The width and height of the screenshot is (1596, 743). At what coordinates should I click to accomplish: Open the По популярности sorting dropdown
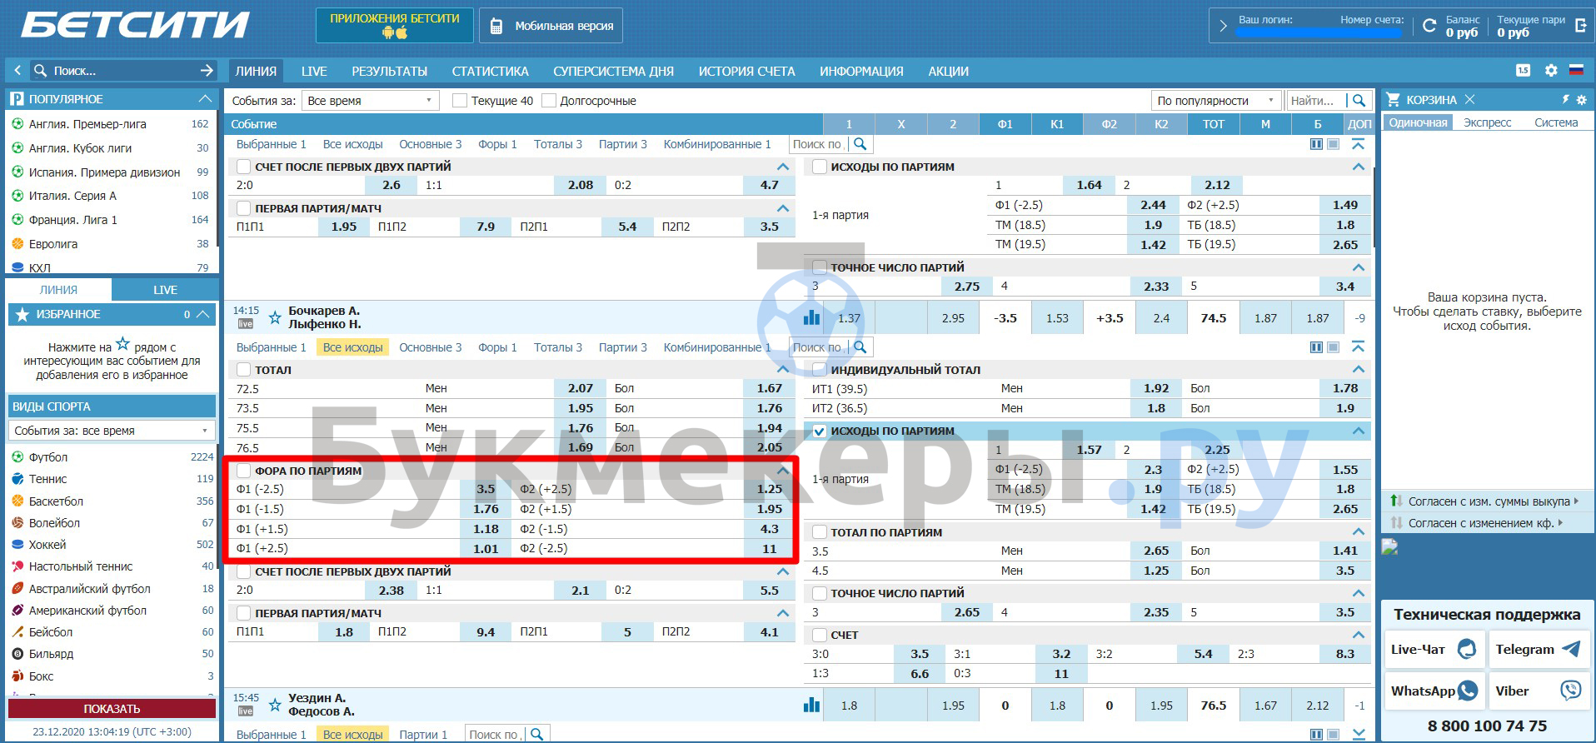click(x=1214, y=101)
